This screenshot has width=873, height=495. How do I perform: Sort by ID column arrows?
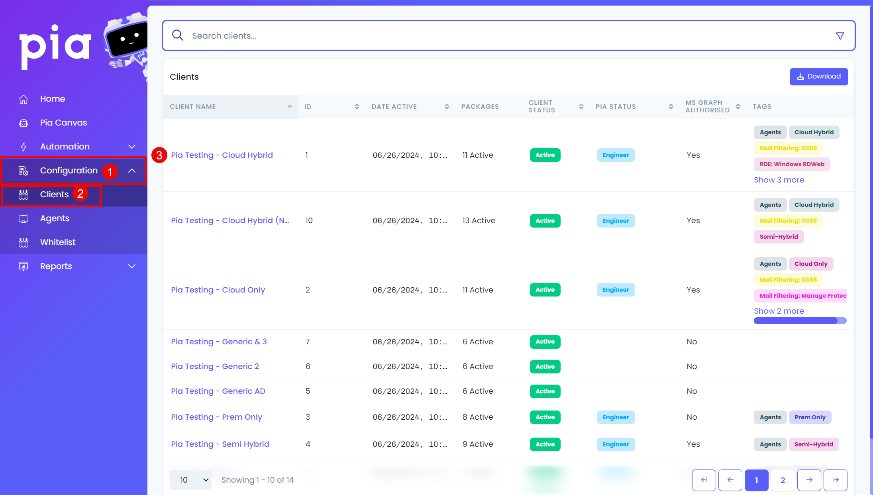357,106
